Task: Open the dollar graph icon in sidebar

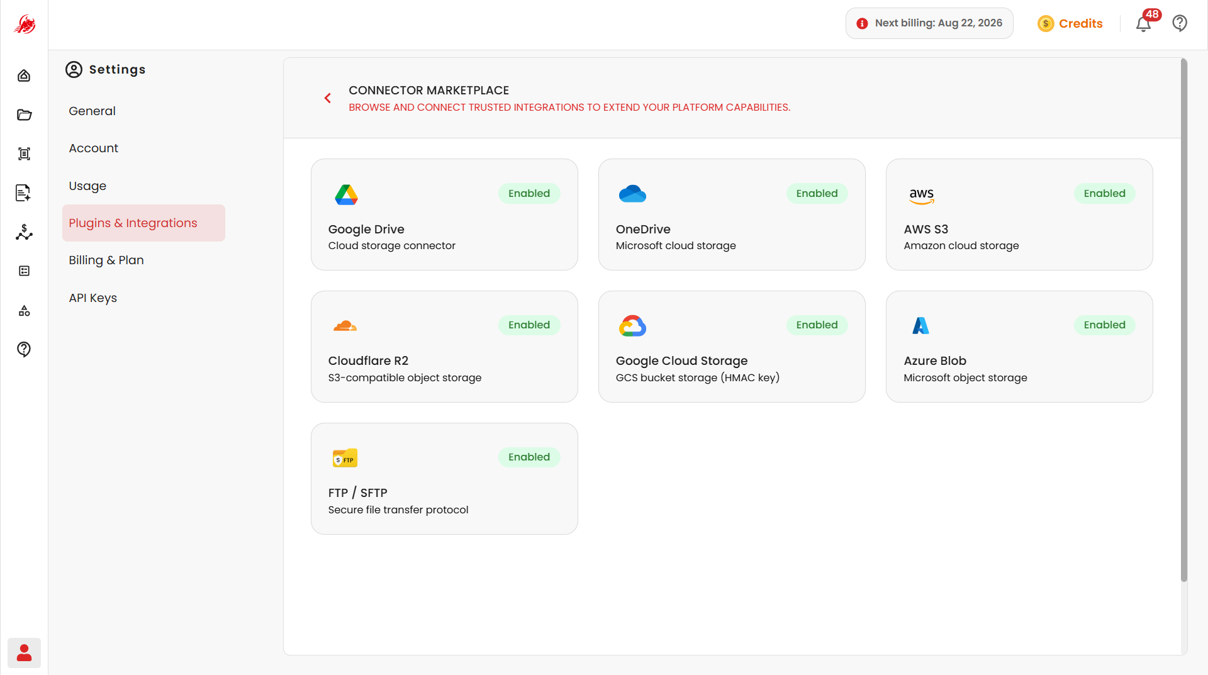Action: click(x=24, y=232)
